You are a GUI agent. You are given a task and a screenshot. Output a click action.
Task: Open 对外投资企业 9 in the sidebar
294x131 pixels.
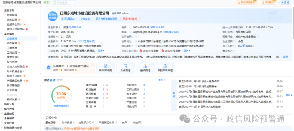(15, 71)
